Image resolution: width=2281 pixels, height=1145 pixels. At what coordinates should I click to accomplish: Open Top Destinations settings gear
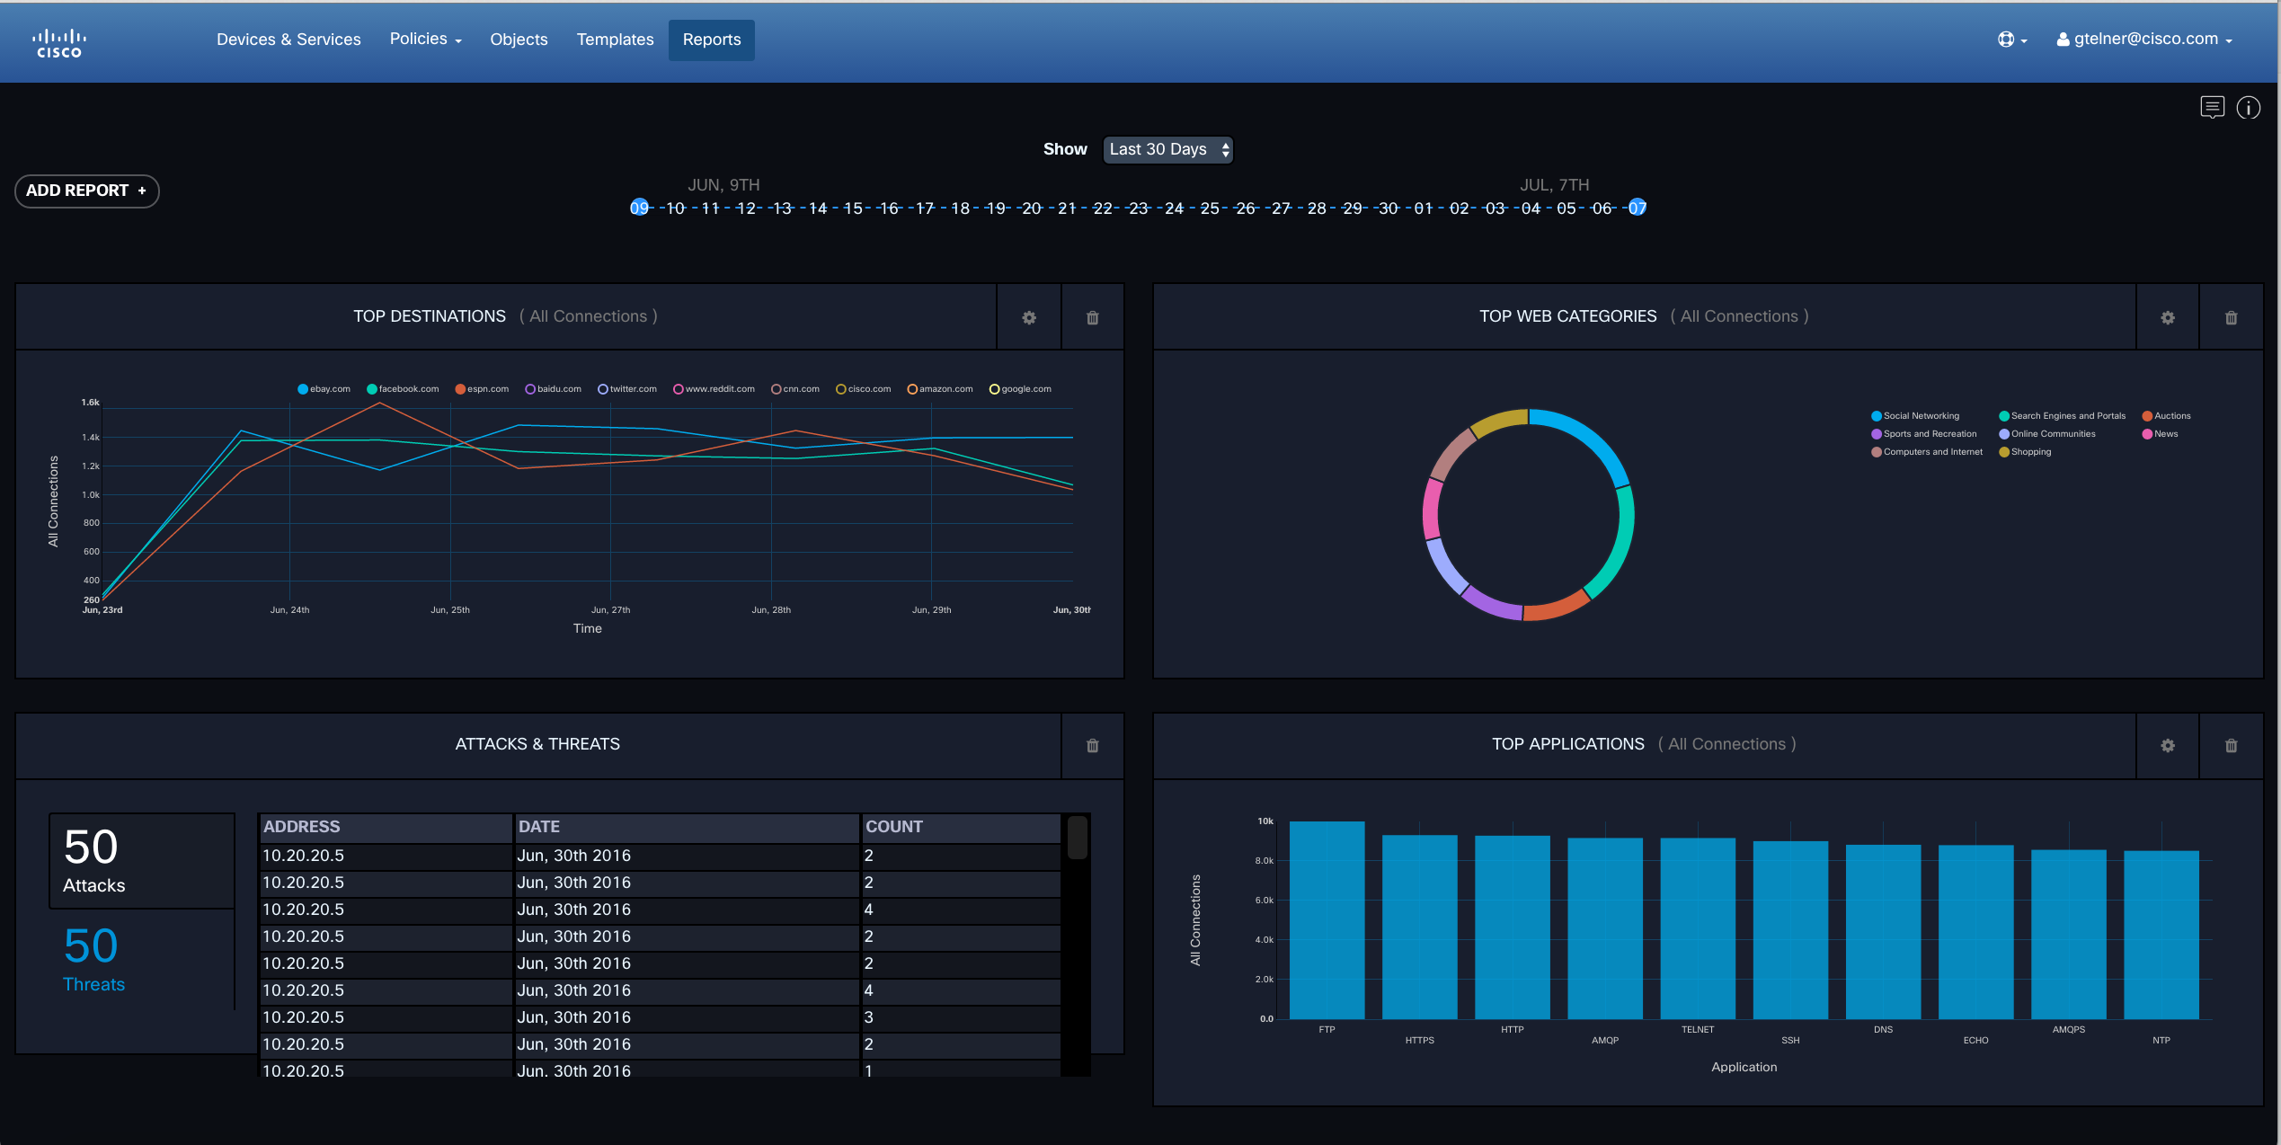pyautogui.click(x=1029, y=317)
